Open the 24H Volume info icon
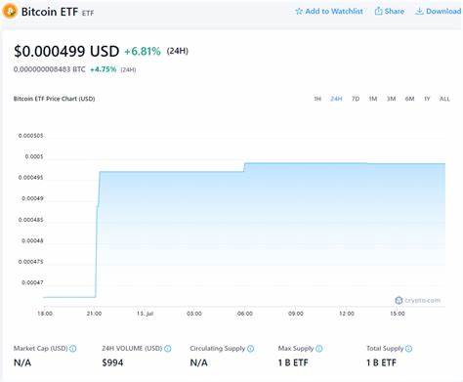The width and height of the screenshot is (463, 382). (x=168, y=349)
